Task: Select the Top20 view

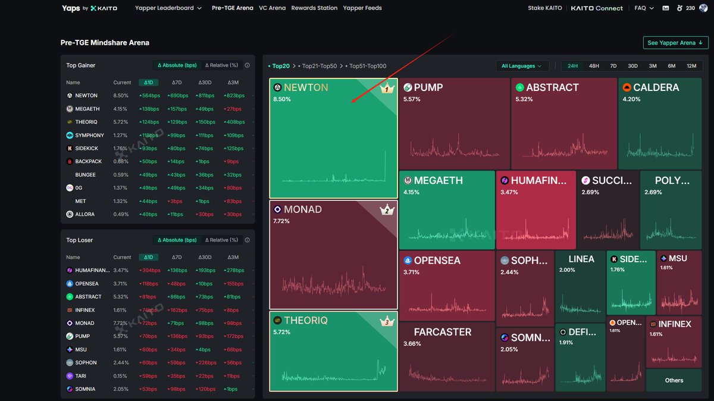Action: click(280, 66)
